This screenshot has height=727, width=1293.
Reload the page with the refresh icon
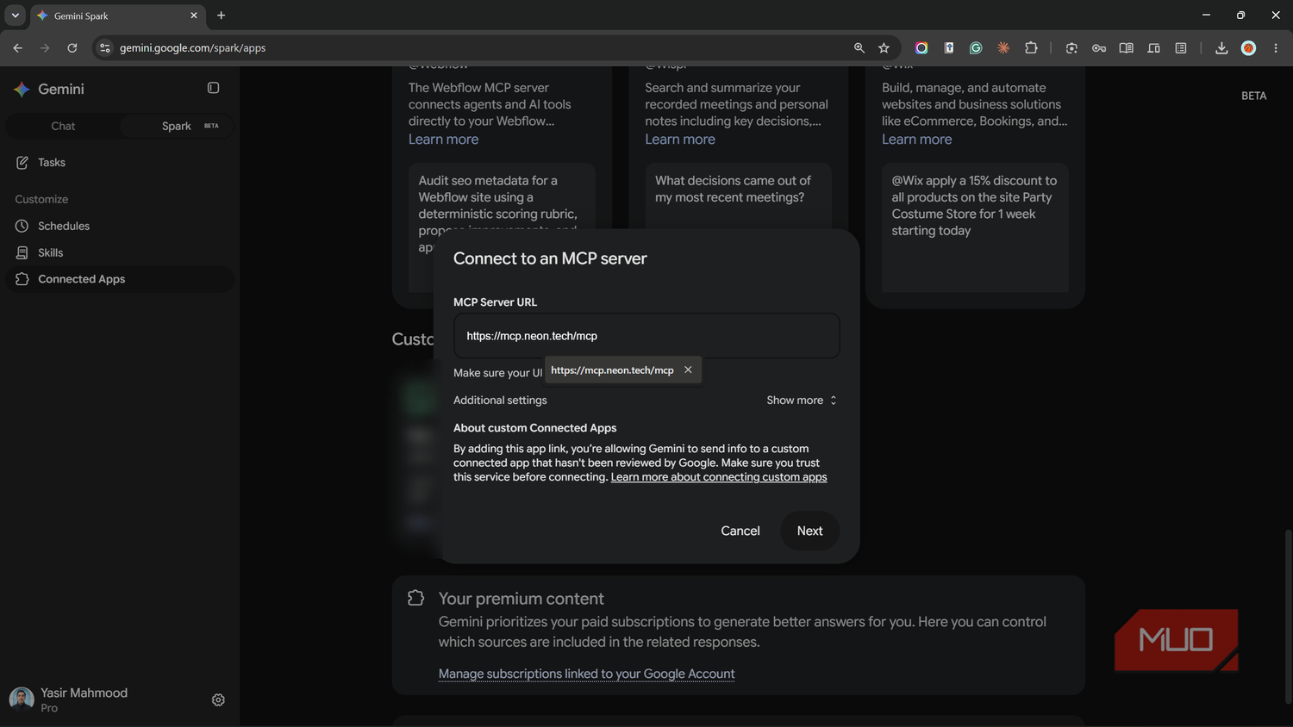(x=72, y=48)
